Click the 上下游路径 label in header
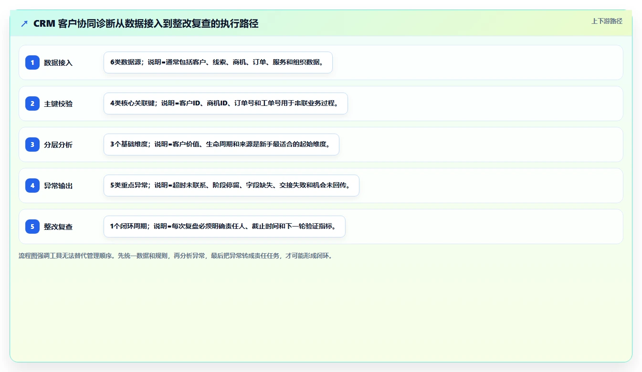Viewport: 642px width, 372px height. pyautogui.click(x=607, y=21)
